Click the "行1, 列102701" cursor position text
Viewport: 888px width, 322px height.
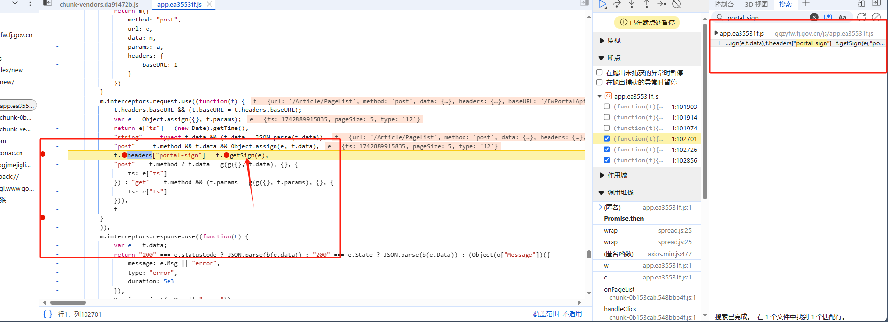(80, 314)
